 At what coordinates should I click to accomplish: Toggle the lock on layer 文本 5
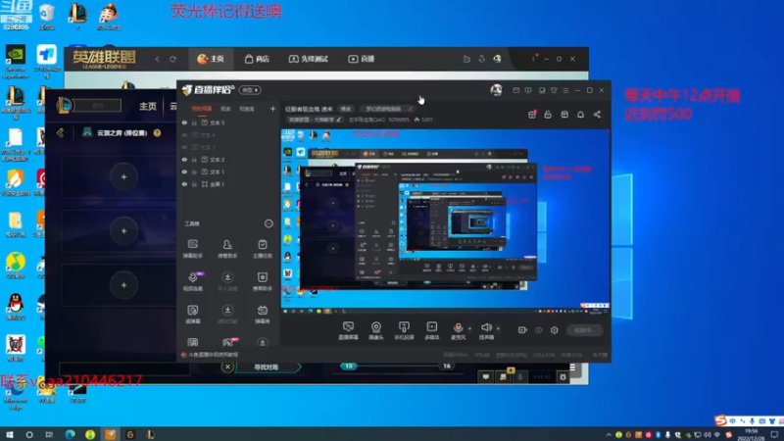coord(194,122)
